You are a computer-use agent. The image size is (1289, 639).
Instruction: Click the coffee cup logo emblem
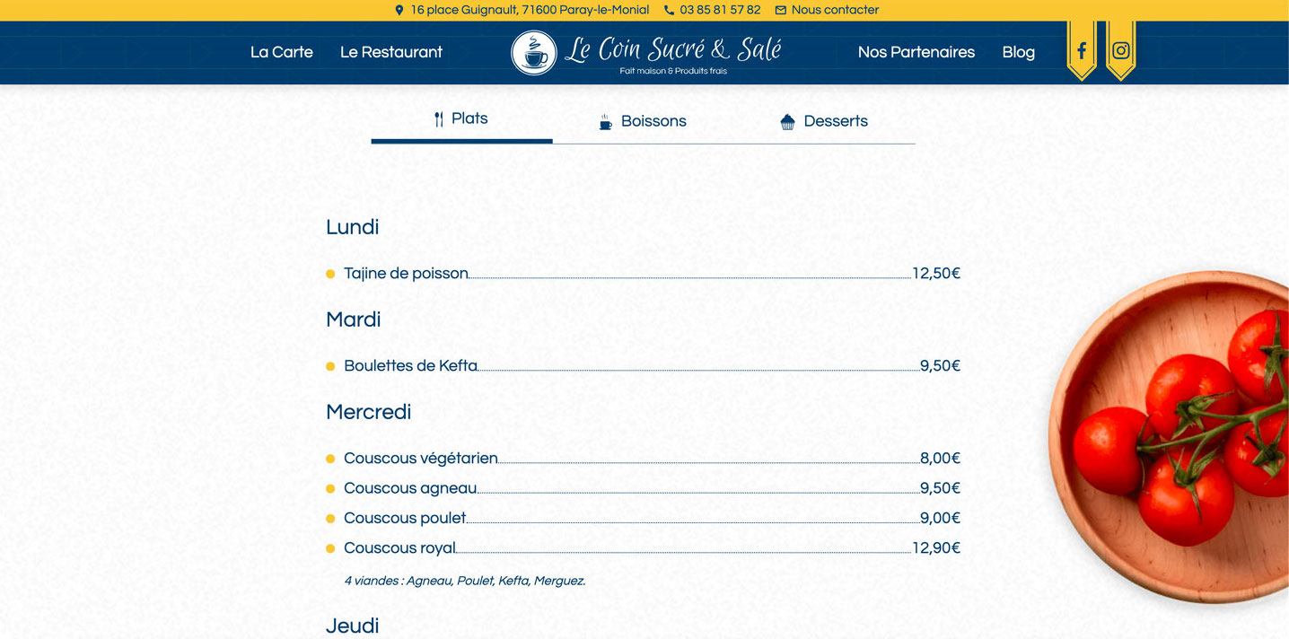[x=534, y=53]
